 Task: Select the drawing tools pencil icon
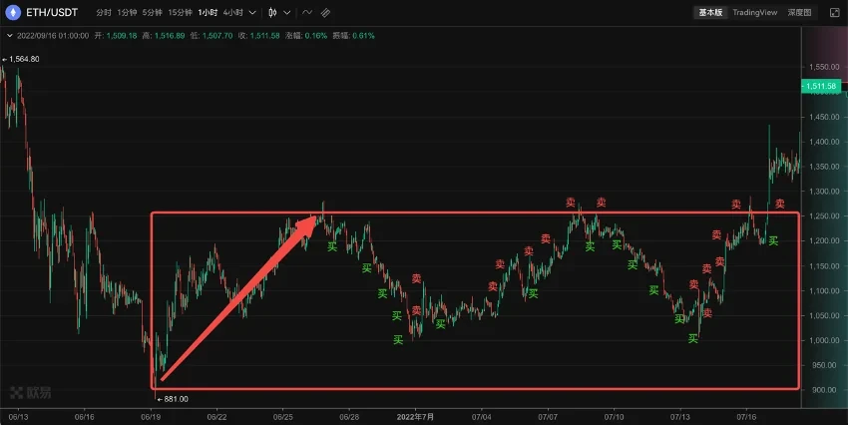(x=325, y=13)
